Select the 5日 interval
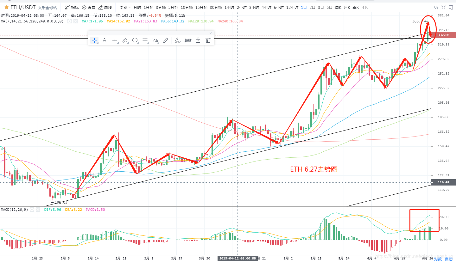The height and width of the screenshot is (262, 456). point(329,7)
